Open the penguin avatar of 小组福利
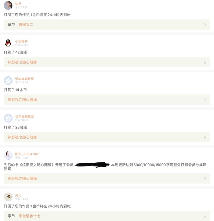214x221 pixels. tap(8, 43)
